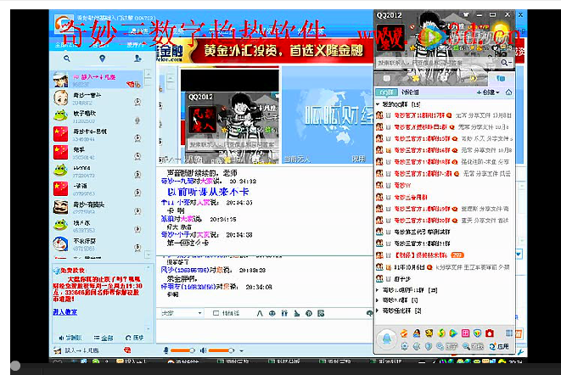The height and width of the screenshot is (375, 561).
Task: Click the magnifier search icon above contact list
Action: pos(68,60)
